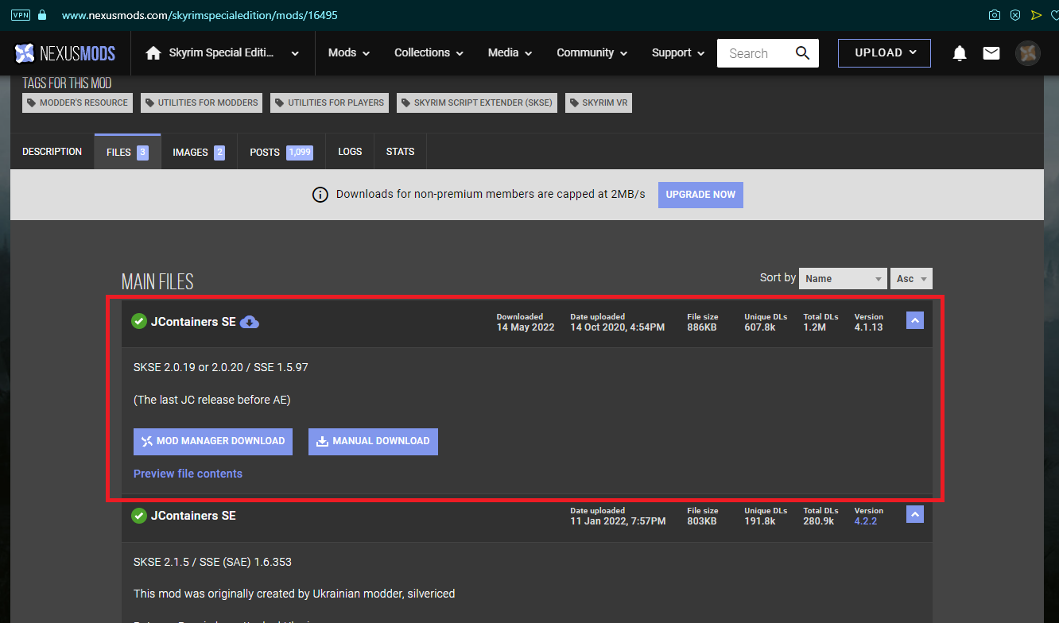Open the Mods menu
The height and width of the screenshot is (623, 1059).
tap(349, 53)
